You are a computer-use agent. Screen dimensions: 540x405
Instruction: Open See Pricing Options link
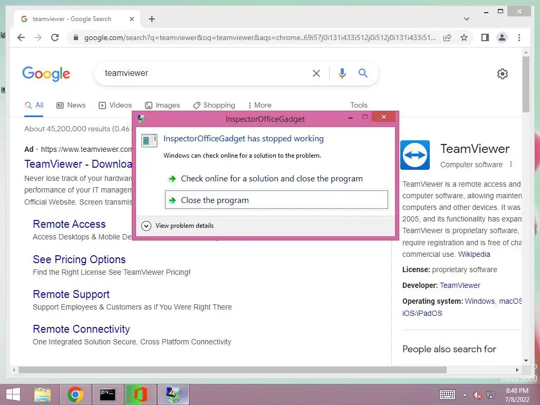point(79,259)
